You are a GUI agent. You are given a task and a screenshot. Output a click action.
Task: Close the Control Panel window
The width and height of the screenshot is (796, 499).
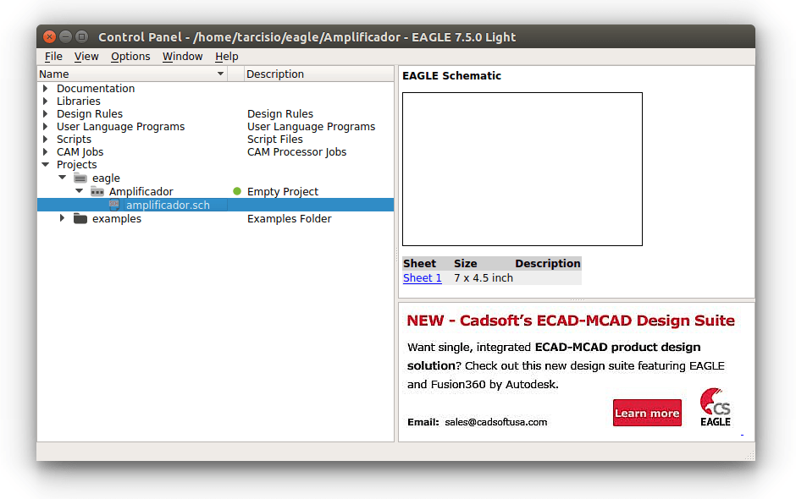tap(50, 36)
